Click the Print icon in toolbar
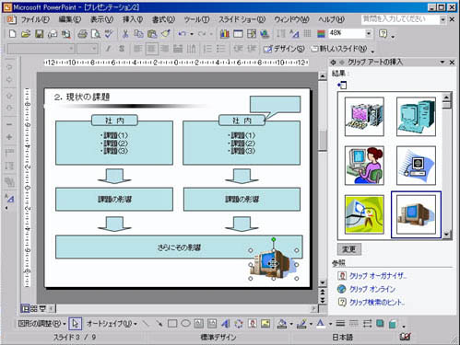 pyautogui.click(x=82, y=34)
